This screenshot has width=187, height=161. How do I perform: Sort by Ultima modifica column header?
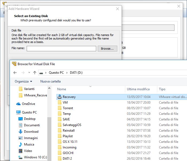138,89
